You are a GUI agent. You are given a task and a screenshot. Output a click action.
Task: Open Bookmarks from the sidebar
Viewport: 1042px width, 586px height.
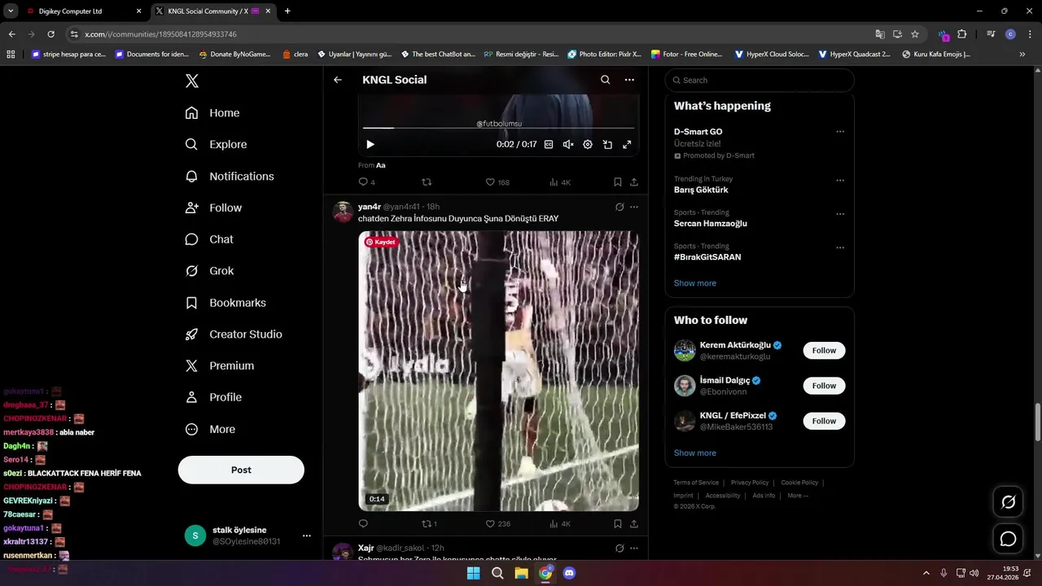click(x=225, y=303)
